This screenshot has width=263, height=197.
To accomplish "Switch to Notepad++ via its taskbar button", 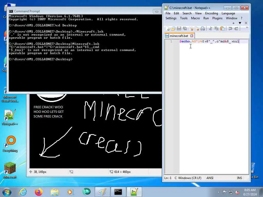I will (x=134, y=192).
